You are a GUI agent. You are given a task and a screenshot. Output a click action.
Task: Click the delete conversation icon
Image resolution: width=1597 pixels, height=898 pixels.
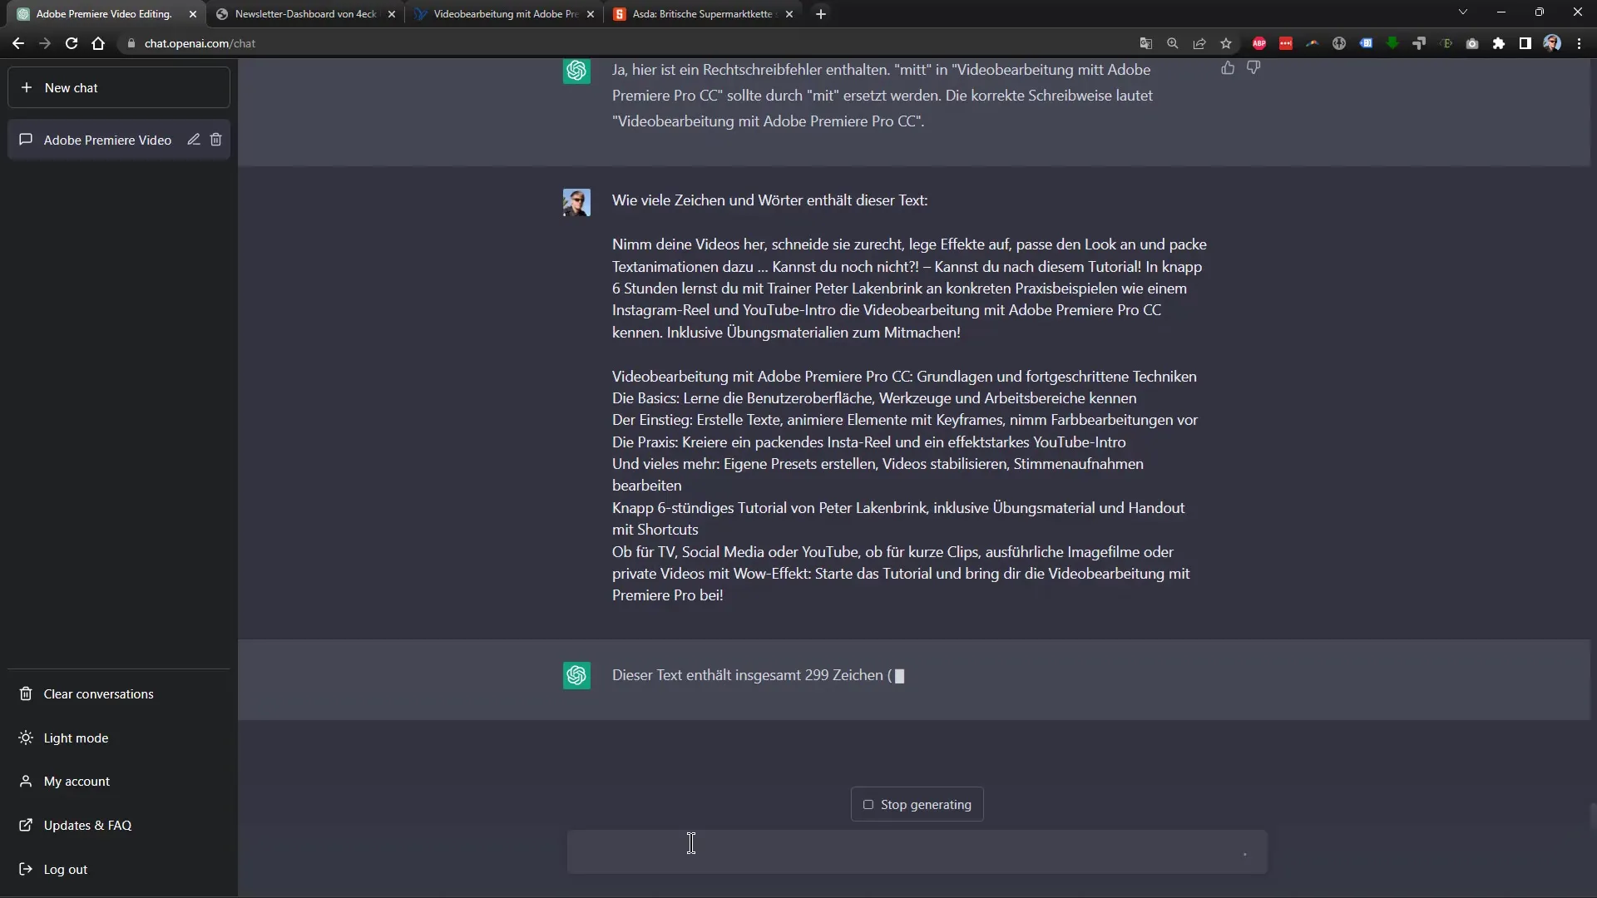click(x=216, y=139)
